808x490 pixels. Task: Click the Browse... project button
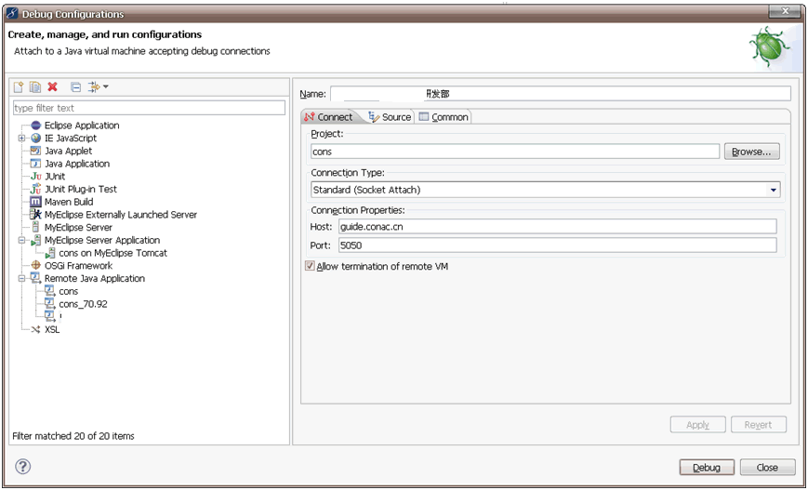click(752, 152)
